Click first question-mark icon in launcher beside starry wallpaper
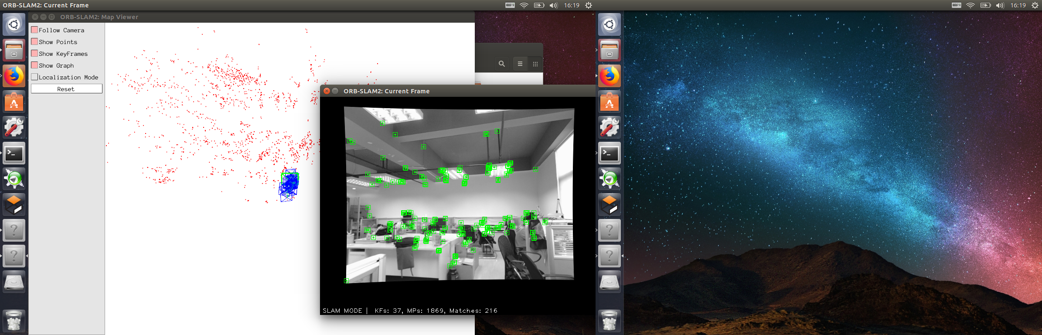The width and height of the screenshot is (1042, 335). point(609,230)
